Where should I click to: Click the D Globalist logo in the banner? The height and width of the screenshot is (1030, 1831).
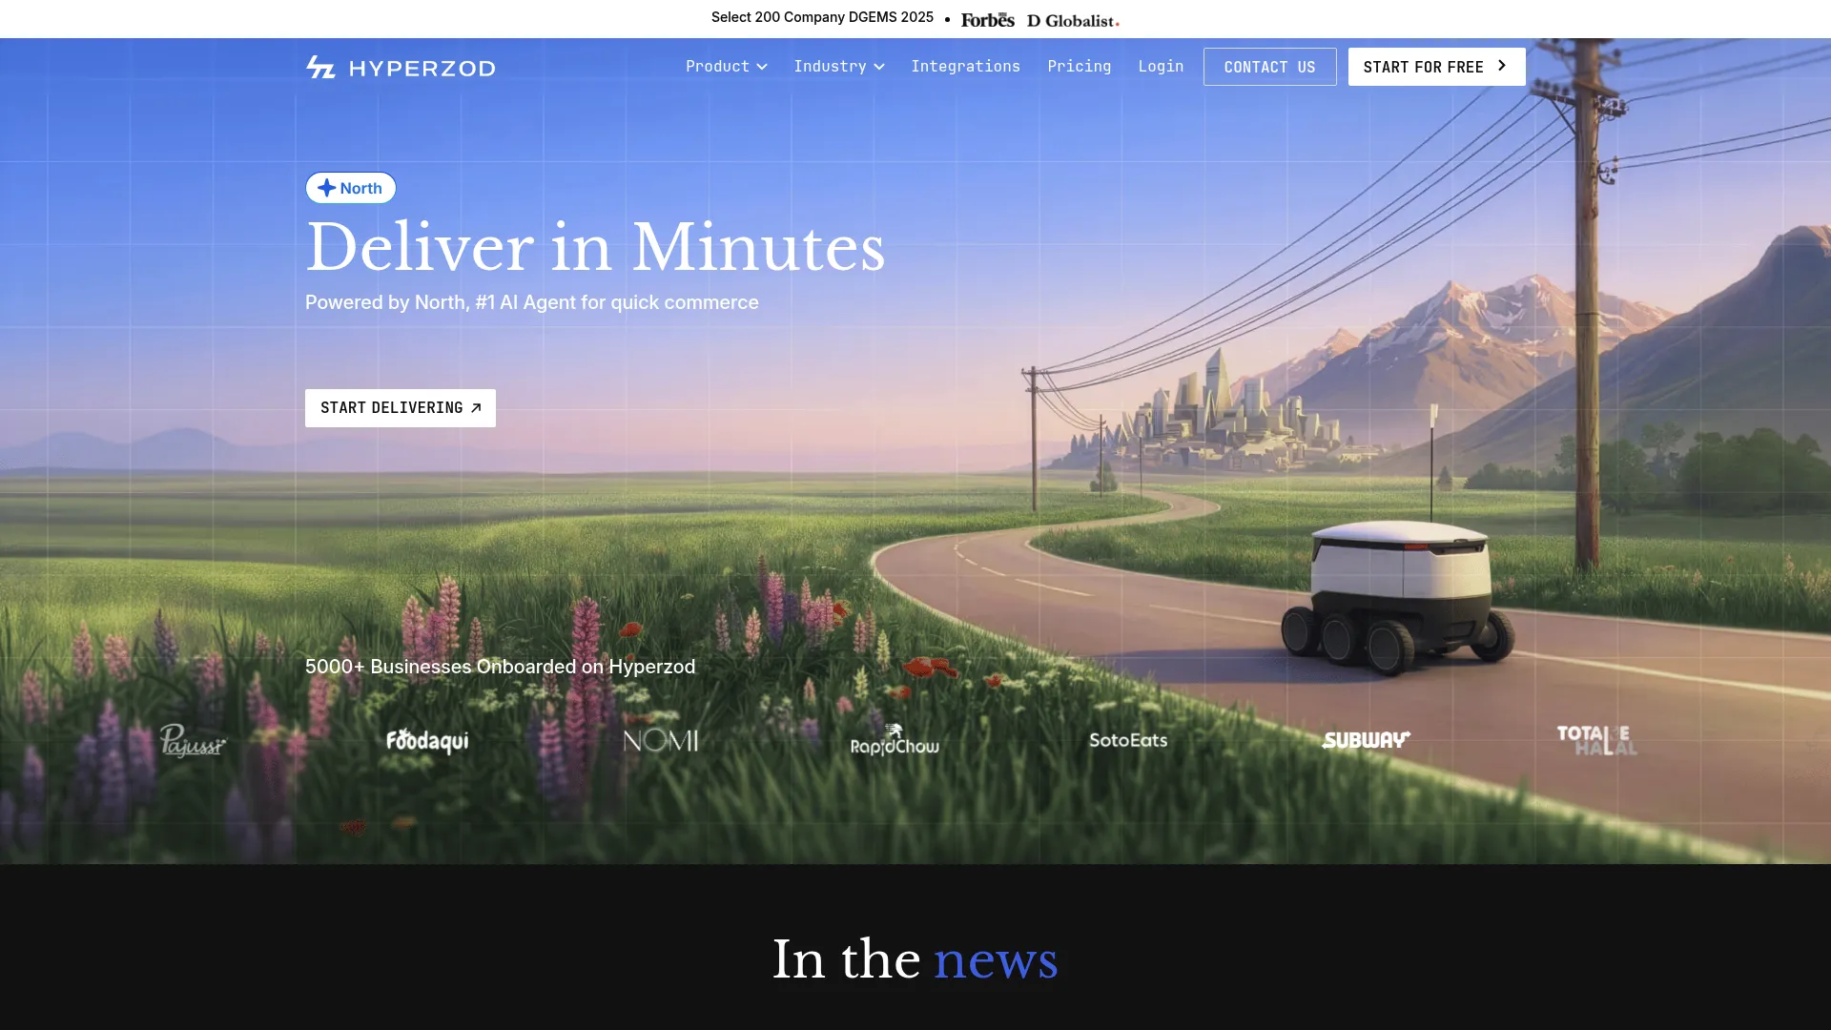[1073, 20]
